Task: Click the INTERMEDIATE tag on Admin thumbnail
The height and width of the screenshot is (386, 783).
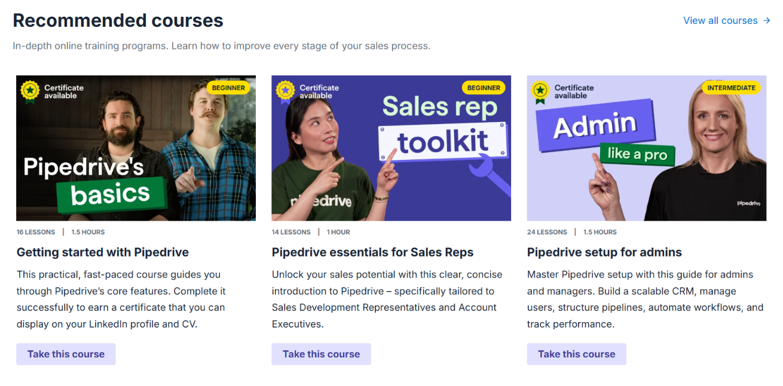Action: (x=731, y=88)
